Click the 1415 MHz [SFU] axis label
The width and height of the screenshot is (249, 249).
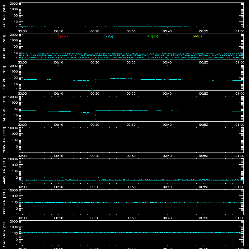pos(4,109)
